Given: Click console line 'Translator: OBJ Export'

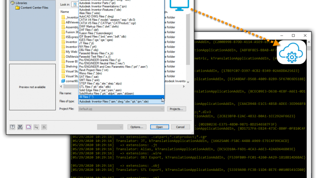Looking at the screenshot, I should (211, 157).
